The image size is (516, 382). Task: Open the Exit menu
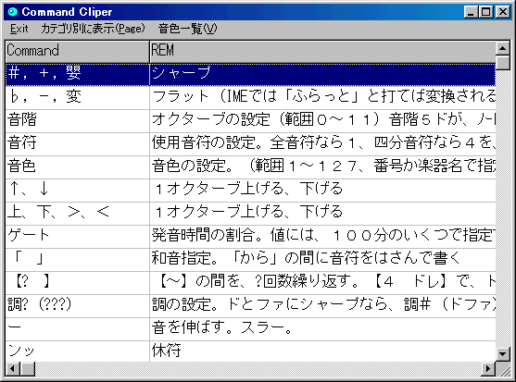pos(19,29)
